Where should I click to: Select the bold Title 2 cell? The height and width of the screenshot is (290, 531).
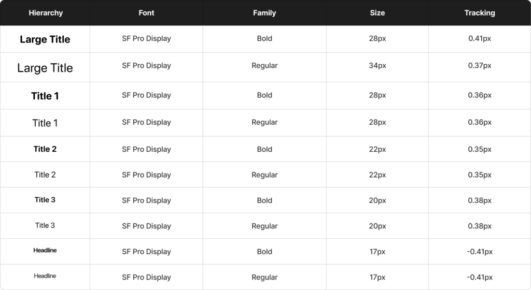click(45, 149)
